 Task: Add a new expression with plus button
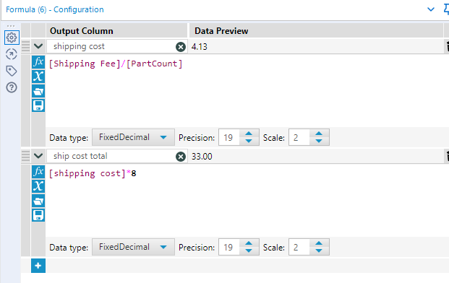point(38,266)
